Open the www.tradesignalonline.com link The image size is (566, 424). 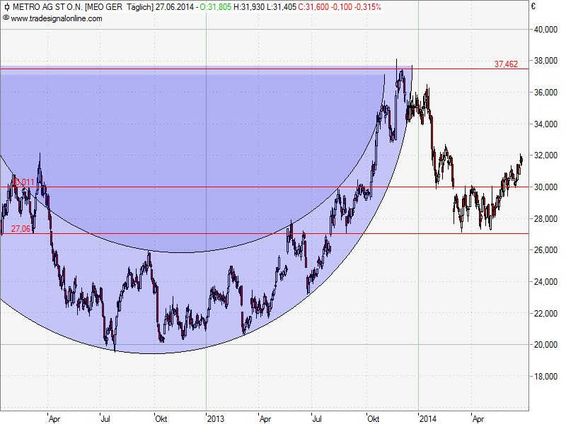tap(57, 18)
